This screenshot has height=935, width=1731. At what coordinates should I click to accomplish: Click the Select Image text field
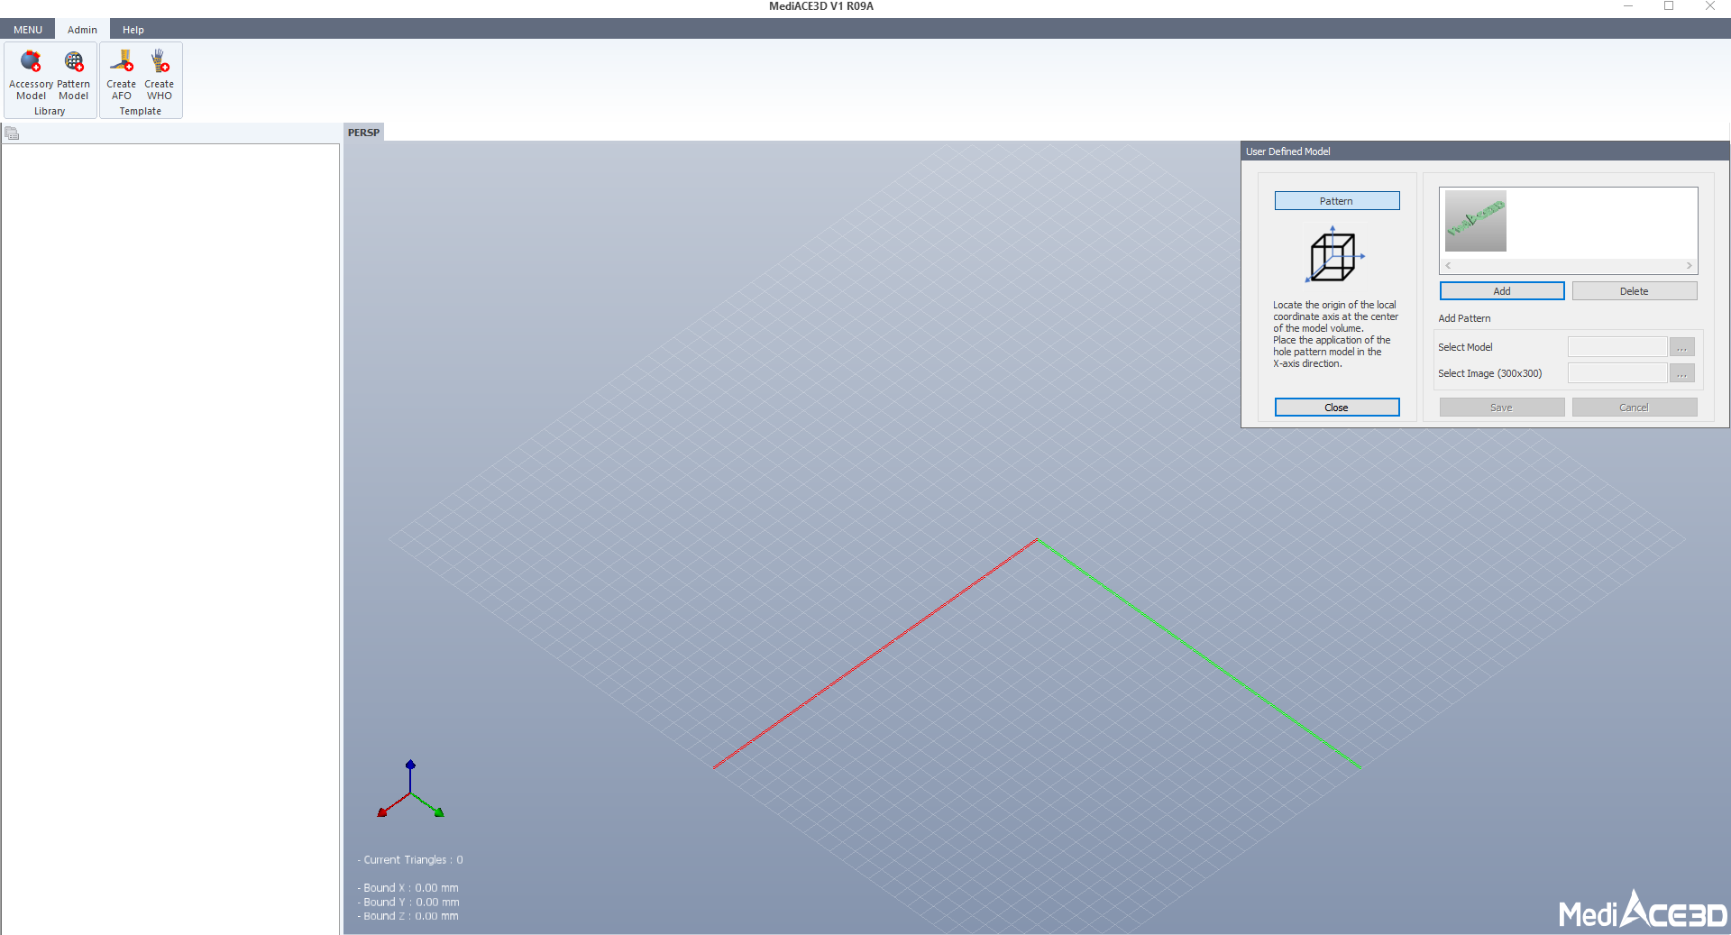(x=1617, y=373)
